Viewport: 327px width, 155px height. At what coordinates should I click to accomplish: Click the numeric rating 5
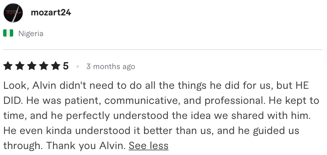click(66, 66)
